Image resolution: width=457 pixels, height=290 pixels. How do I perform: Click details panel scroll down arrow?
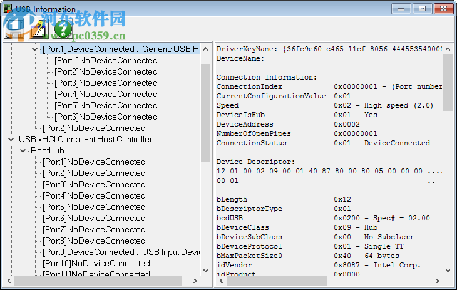tap(448, 271)
